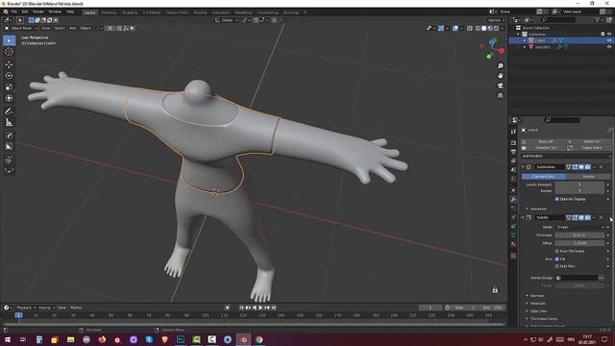Open the Object Mode dropdown

click(21, 28)
